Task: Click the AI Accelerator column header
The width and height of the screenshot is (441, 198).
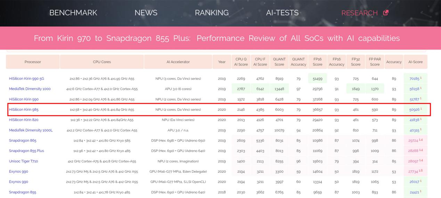Action: pyautogui.click(x=178, y=62)
